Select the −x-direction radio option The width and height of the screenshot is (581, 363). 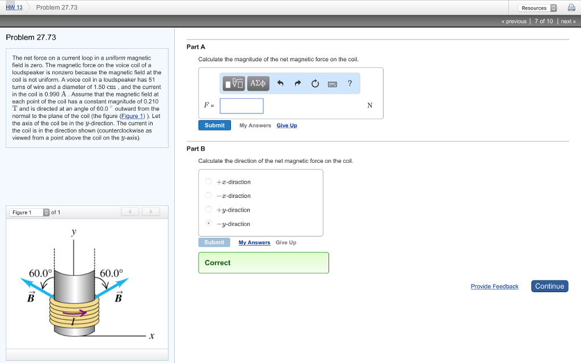(209, 196)
